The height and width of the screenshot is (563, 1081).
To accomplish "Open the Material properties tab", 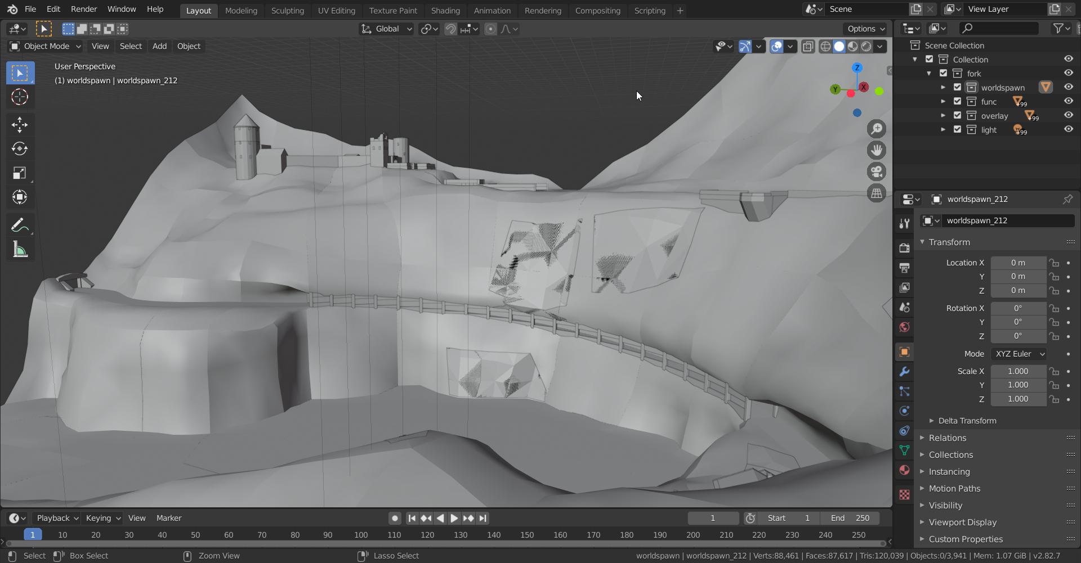I will [904, 470].
